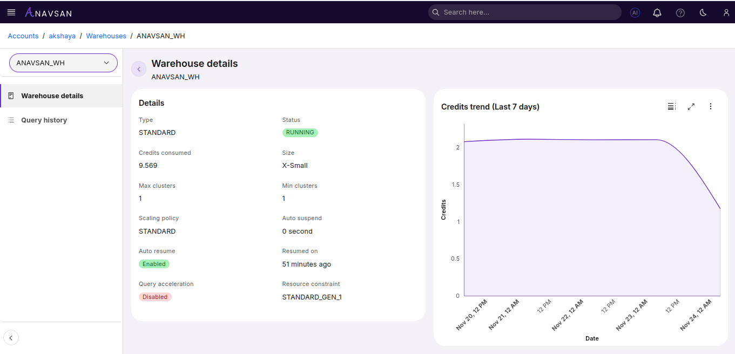Open the user profile icon
This screenshot has width=735, height=354.
point(726,12)
